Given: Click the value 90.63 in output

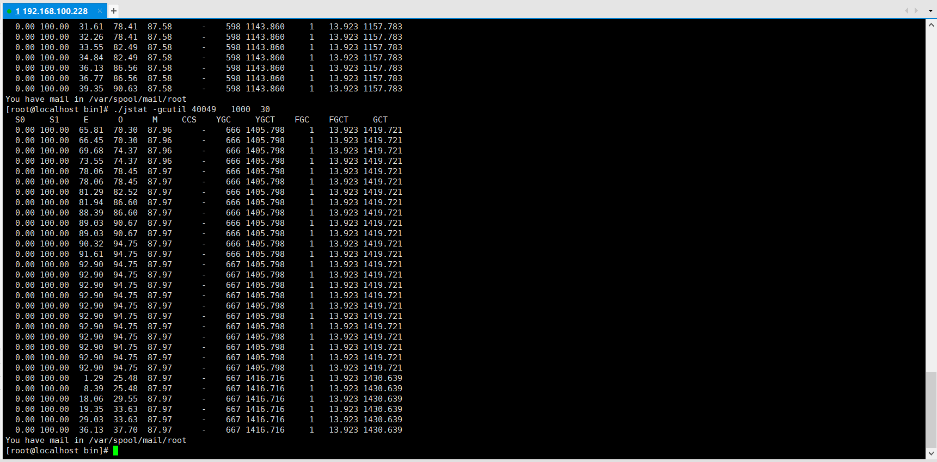Looking at the screenshot, I should tap(125, 89).
